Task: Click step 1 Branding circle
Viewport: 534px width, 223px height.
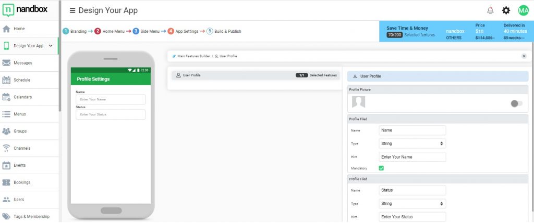Action: [66, 31]
